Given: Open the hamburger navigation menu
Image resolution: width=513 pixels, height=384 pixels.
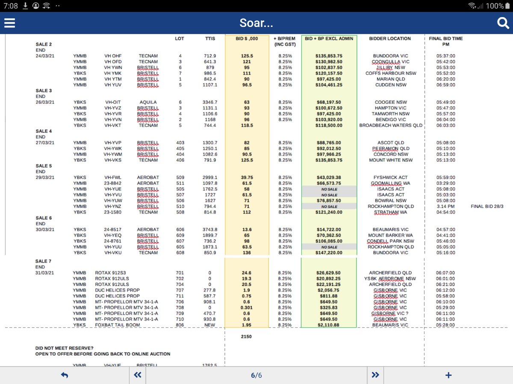Looking at the screenshot, I should pos(9,23).
